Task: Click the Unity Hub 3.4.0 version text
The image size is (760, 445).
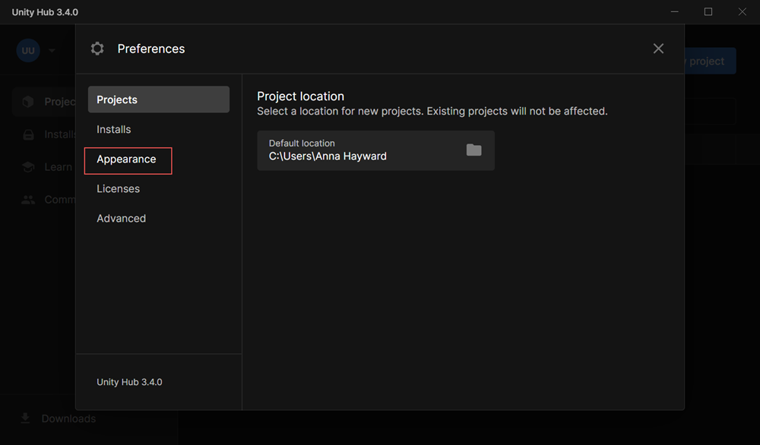Action: point(129,382)
